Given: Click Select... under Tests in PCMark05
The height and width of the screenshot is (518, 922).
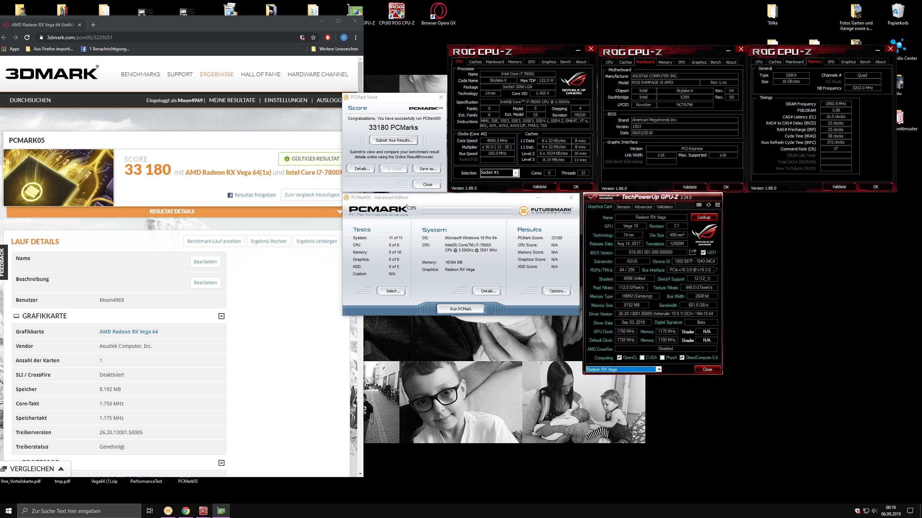Looking at the screenshot, I should tap(393, 291).
